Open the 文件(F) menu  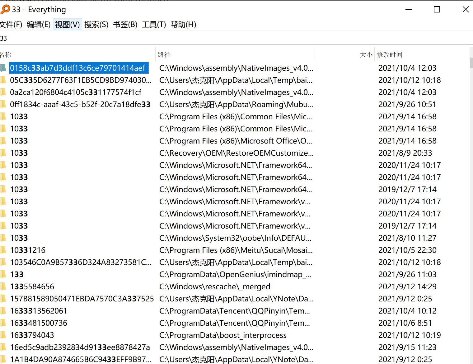[x=11, y=25]
